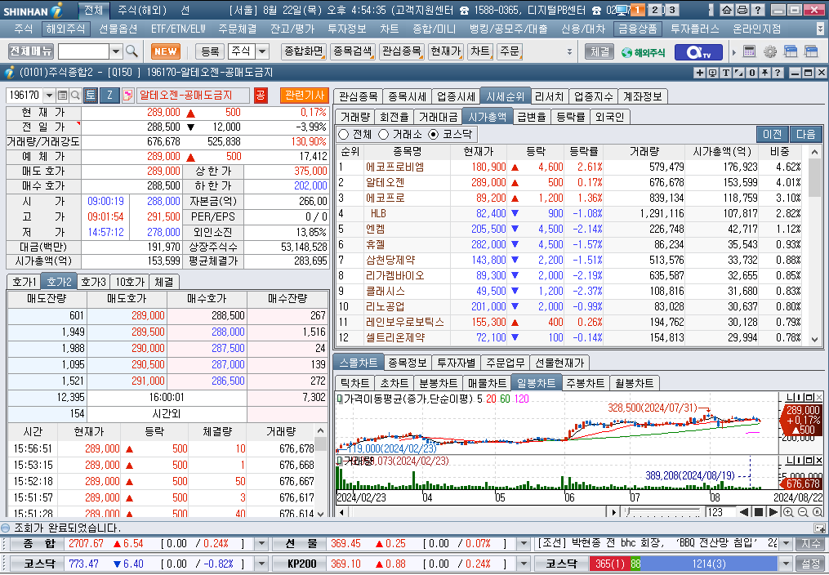829x575 pixels.
Task: Click the monitor screen icon in title bar
Action: point(623,10)
